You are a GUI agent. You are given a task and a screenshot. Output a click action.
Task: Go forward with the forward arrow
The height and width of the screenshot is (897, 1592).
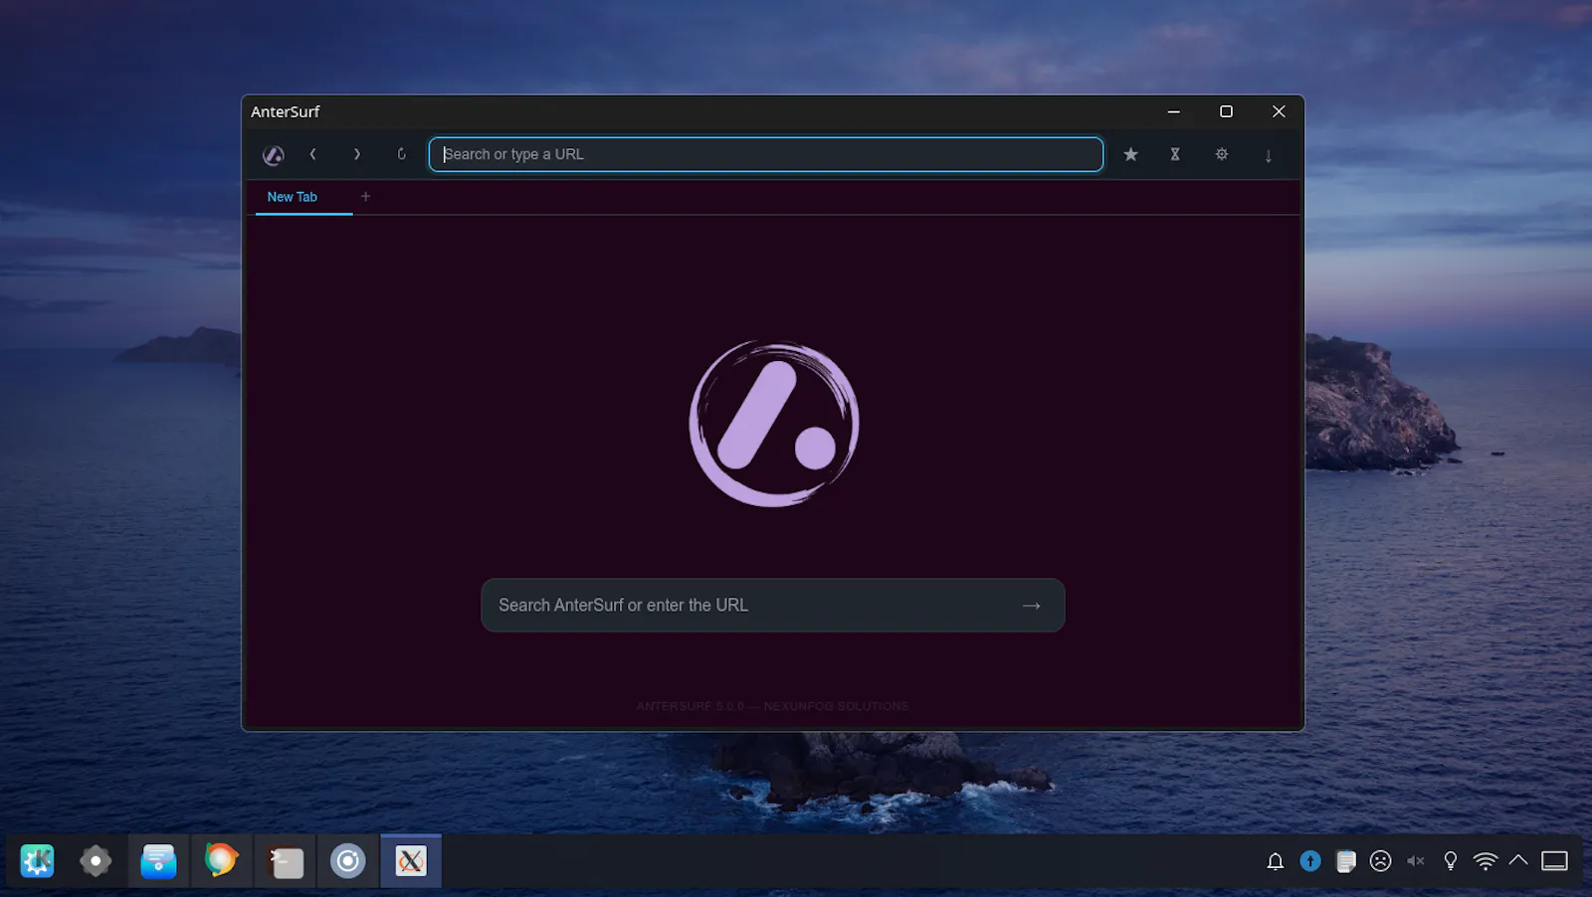coord(357,154)
